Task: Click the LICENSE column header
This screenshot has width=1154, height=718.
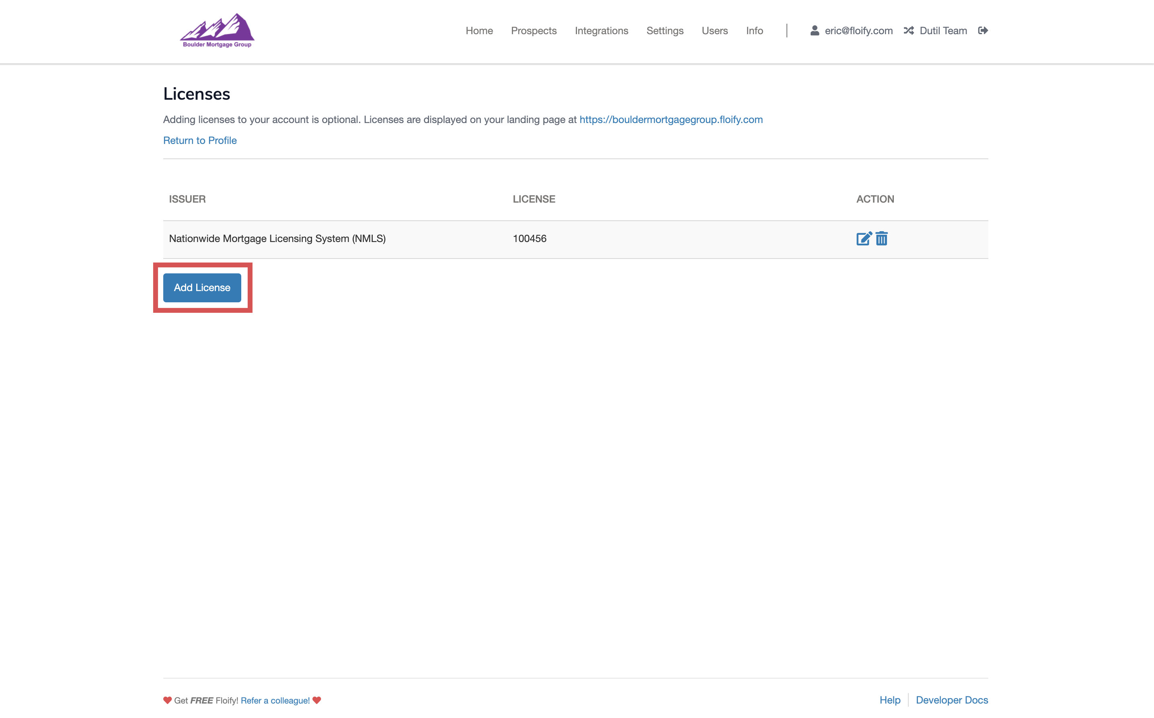Action: (534, 199)
